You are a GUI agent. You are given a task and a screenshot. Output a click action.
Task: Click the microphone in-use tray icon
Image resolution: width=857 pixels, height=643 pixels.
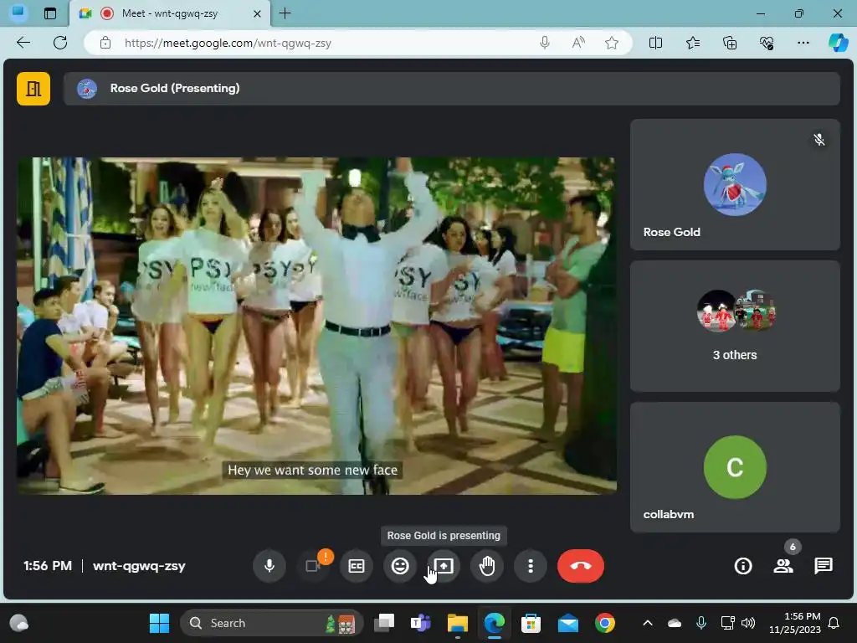(x=701, y=623)
